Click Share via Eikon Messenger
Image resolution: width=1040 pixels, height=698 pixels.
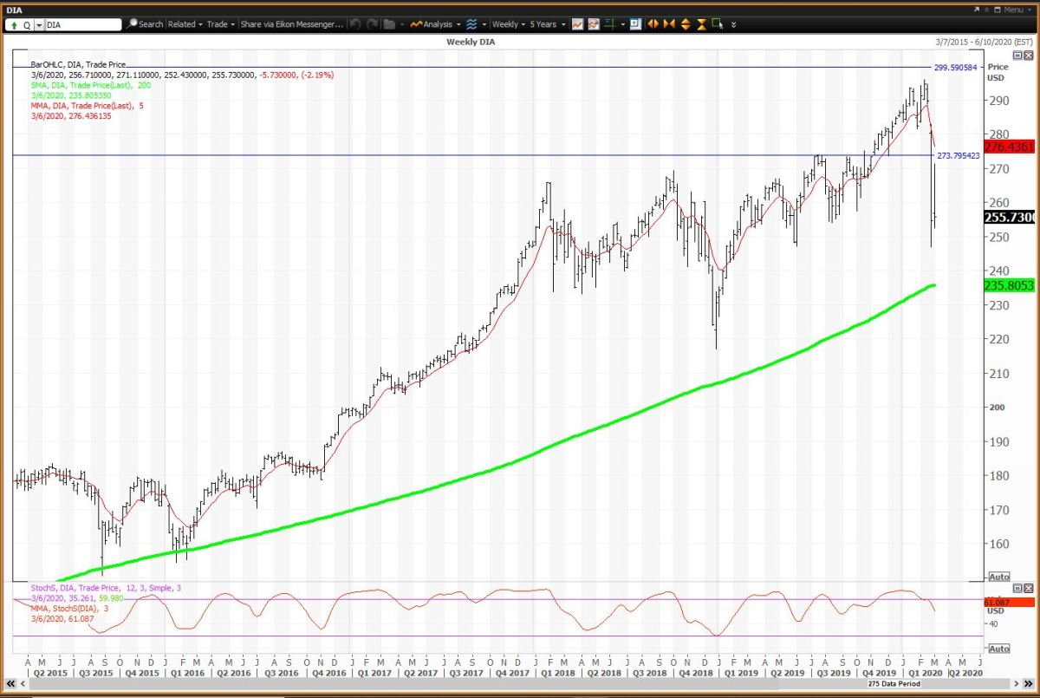[291, 24]
